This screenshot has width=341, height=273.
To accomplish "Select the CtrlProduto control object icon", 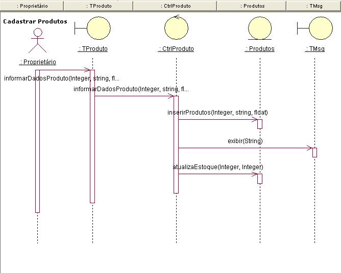I will tap(176, 29).
